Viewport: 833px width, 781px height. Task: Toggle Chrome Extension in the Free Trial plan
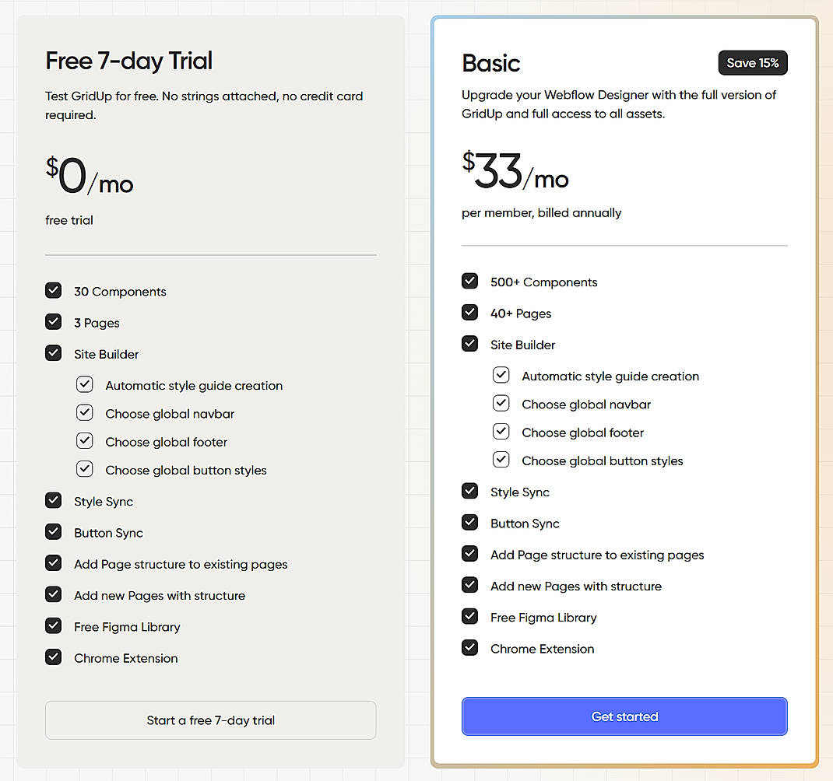coord(53,657)
